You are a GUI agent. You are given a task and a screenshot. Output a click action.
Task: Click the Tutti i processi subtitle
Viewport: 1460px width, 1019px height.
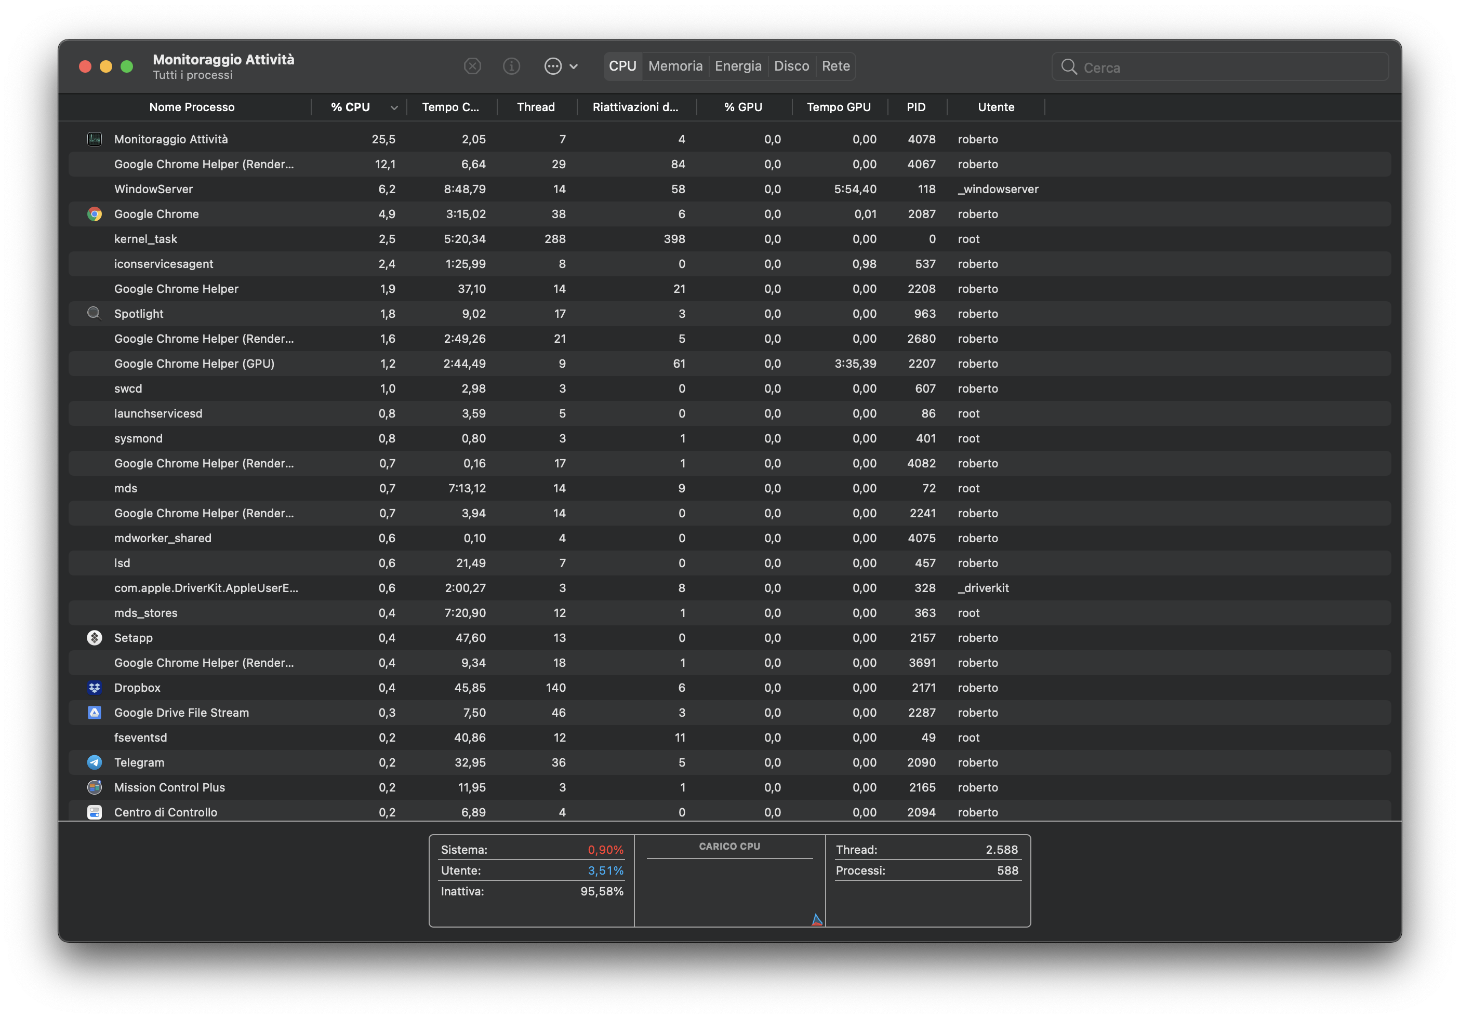coord(193,75)
